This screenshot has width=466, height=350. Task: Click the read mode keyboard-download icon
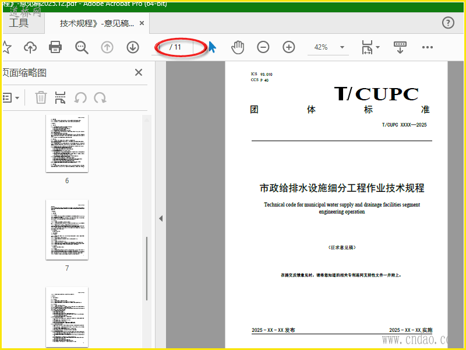[x=400, y=47]
